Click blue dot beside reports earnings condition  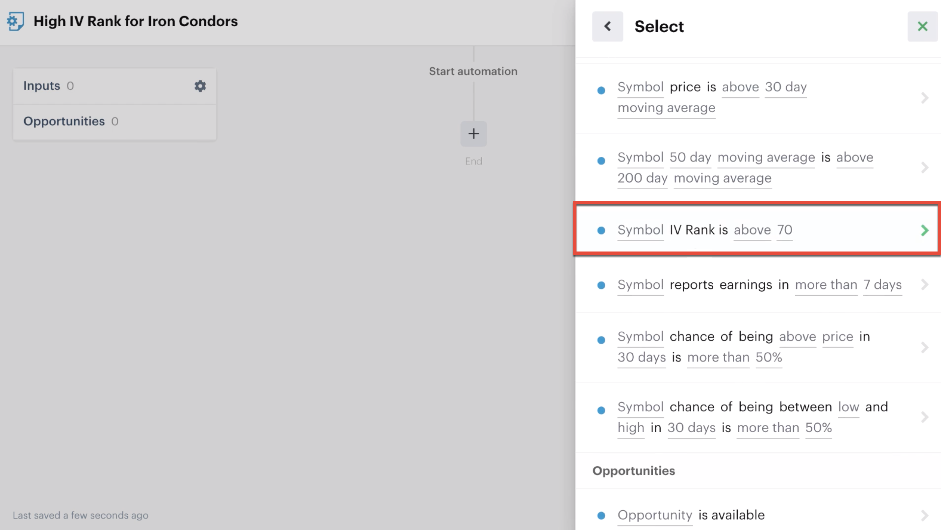click(x=601, y=285)
